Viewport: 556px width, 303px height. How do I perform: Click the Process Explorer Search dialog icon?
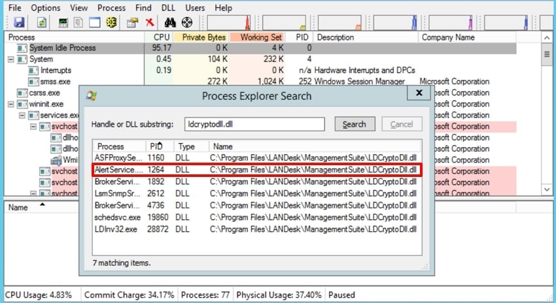(92, 95)
